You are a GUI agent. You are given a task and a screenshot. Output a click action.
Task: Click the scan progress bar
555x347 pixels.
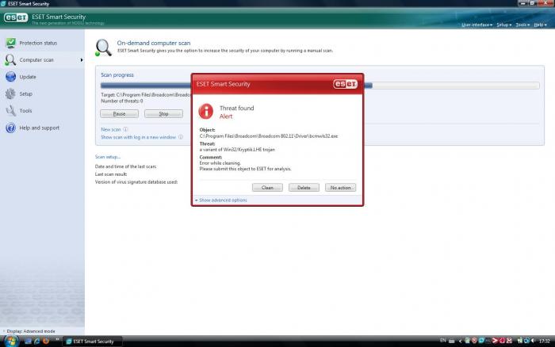[x=320, y=86]
